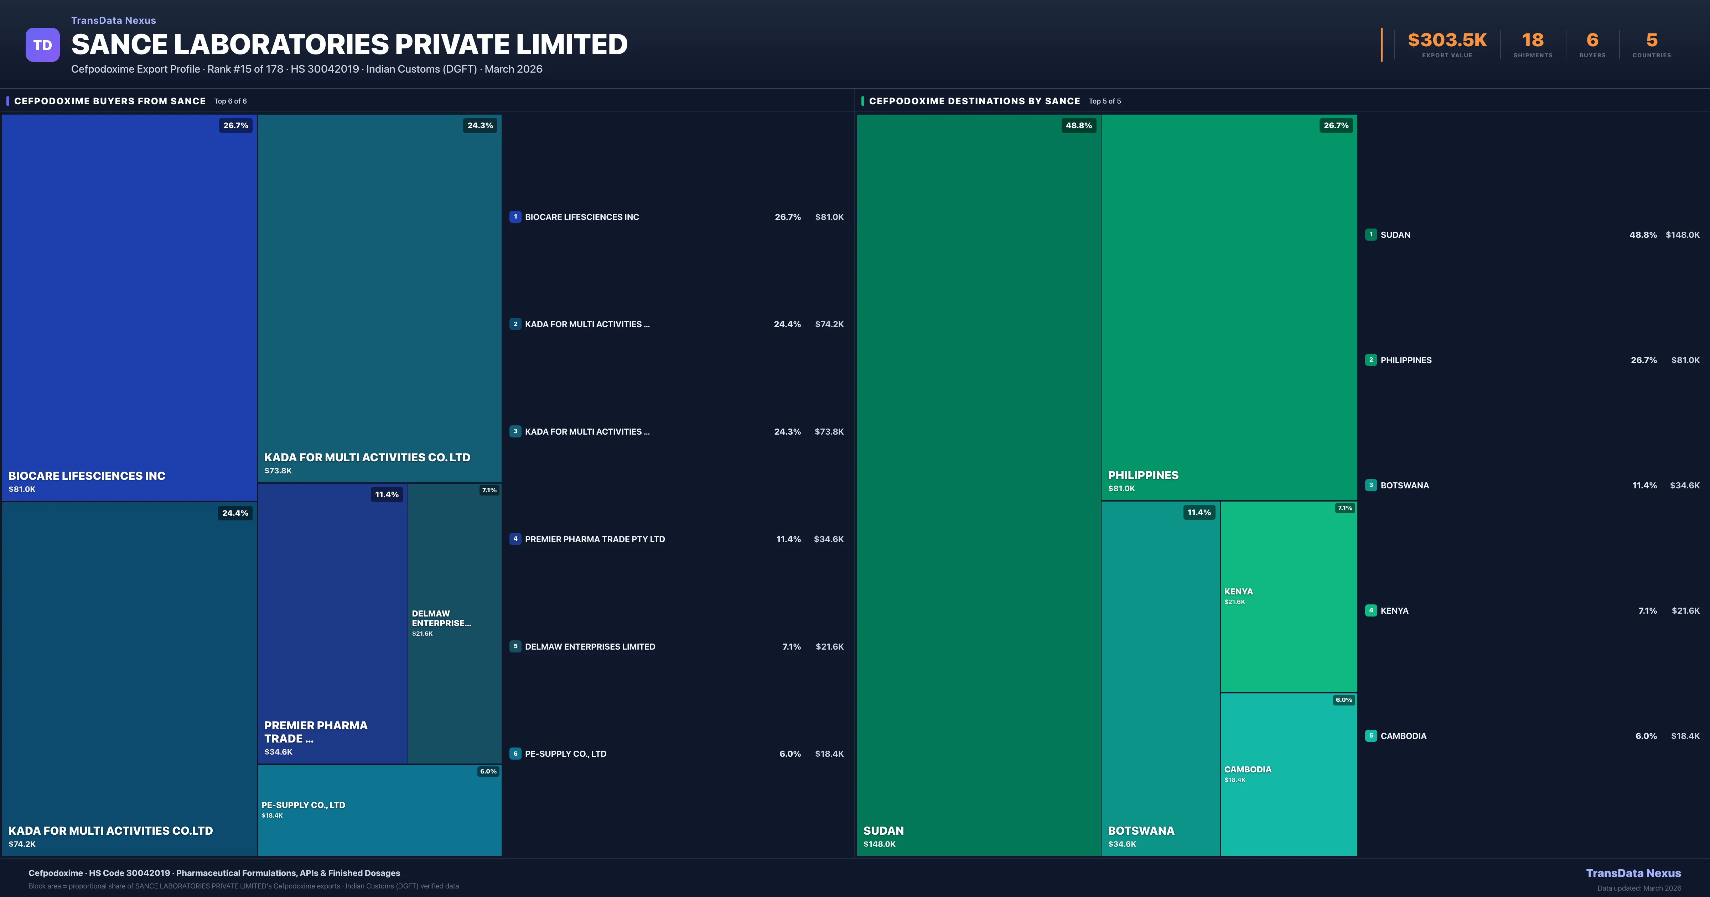Screen dimensions: 1710x897
Task: Click the TransData Nexus footer brand link
Action: pos(1633,873)
